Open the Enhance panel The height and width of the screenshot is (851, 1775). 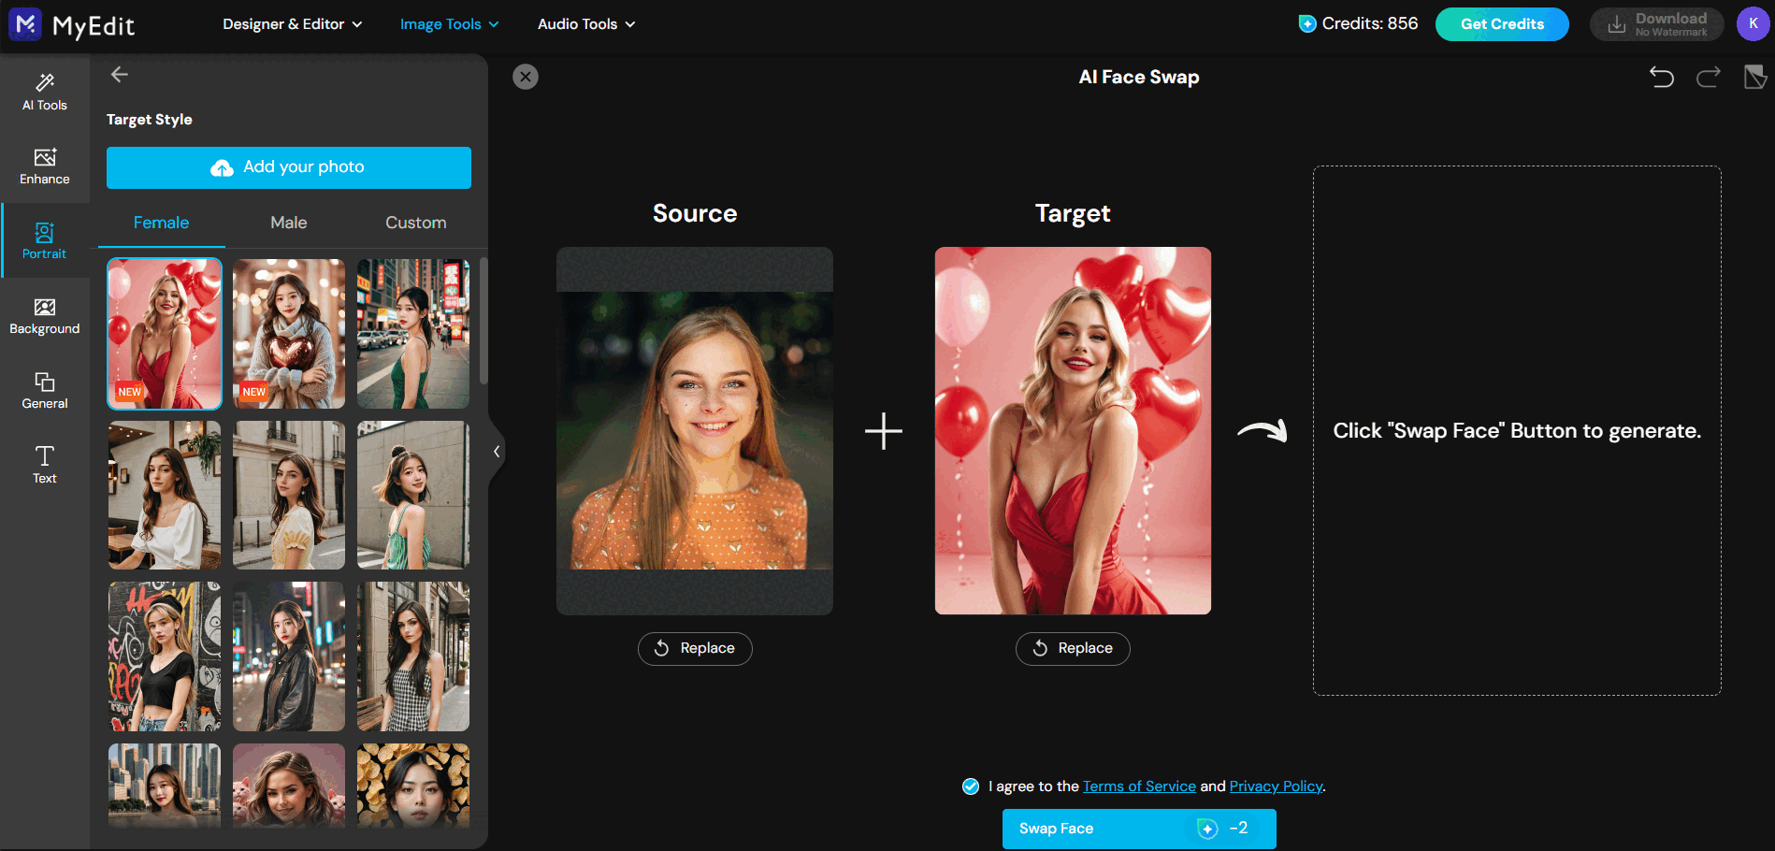pyautogui.click(x=44, y=166)
